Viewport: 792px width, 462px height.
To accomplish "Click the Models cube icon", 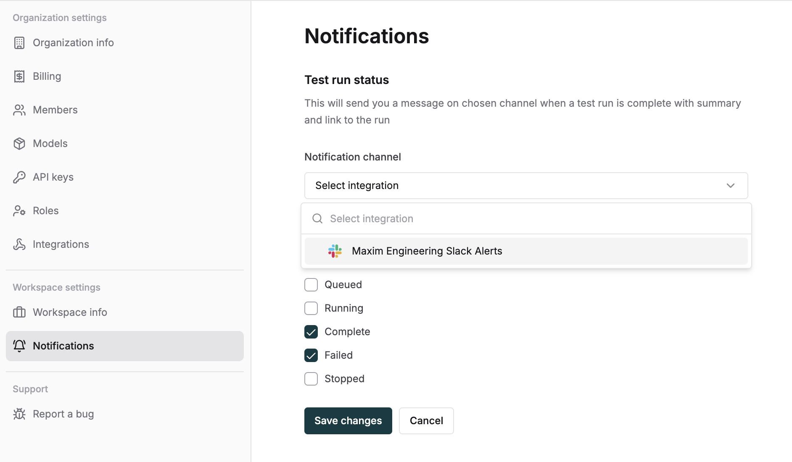I will 19,144.
